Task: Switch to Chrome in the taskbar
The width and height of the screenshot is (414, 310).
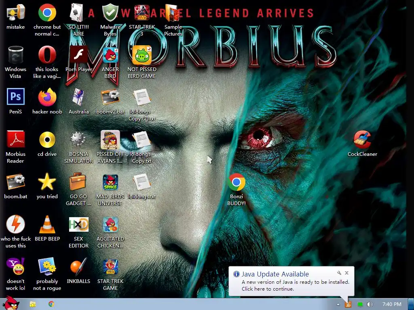Action: pyautogui.click(x=51, y=304)
